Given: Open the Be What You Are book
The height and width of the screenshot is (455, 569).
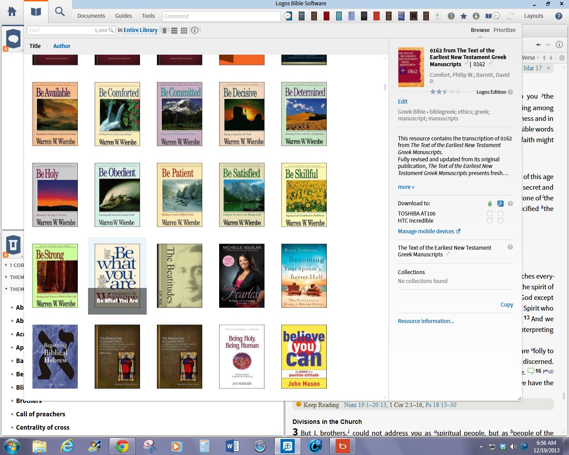Looking at the screenshot, I should [117, 276].
